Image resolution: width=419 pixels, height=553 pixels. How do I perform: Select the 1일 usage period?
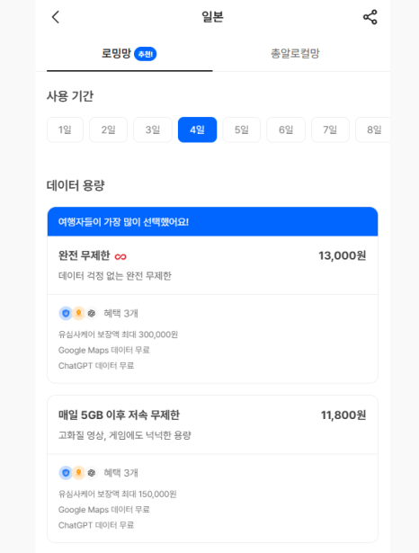point(66,129)
